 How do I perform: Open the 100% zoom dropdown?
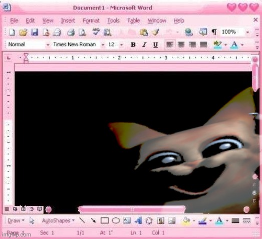248,32
